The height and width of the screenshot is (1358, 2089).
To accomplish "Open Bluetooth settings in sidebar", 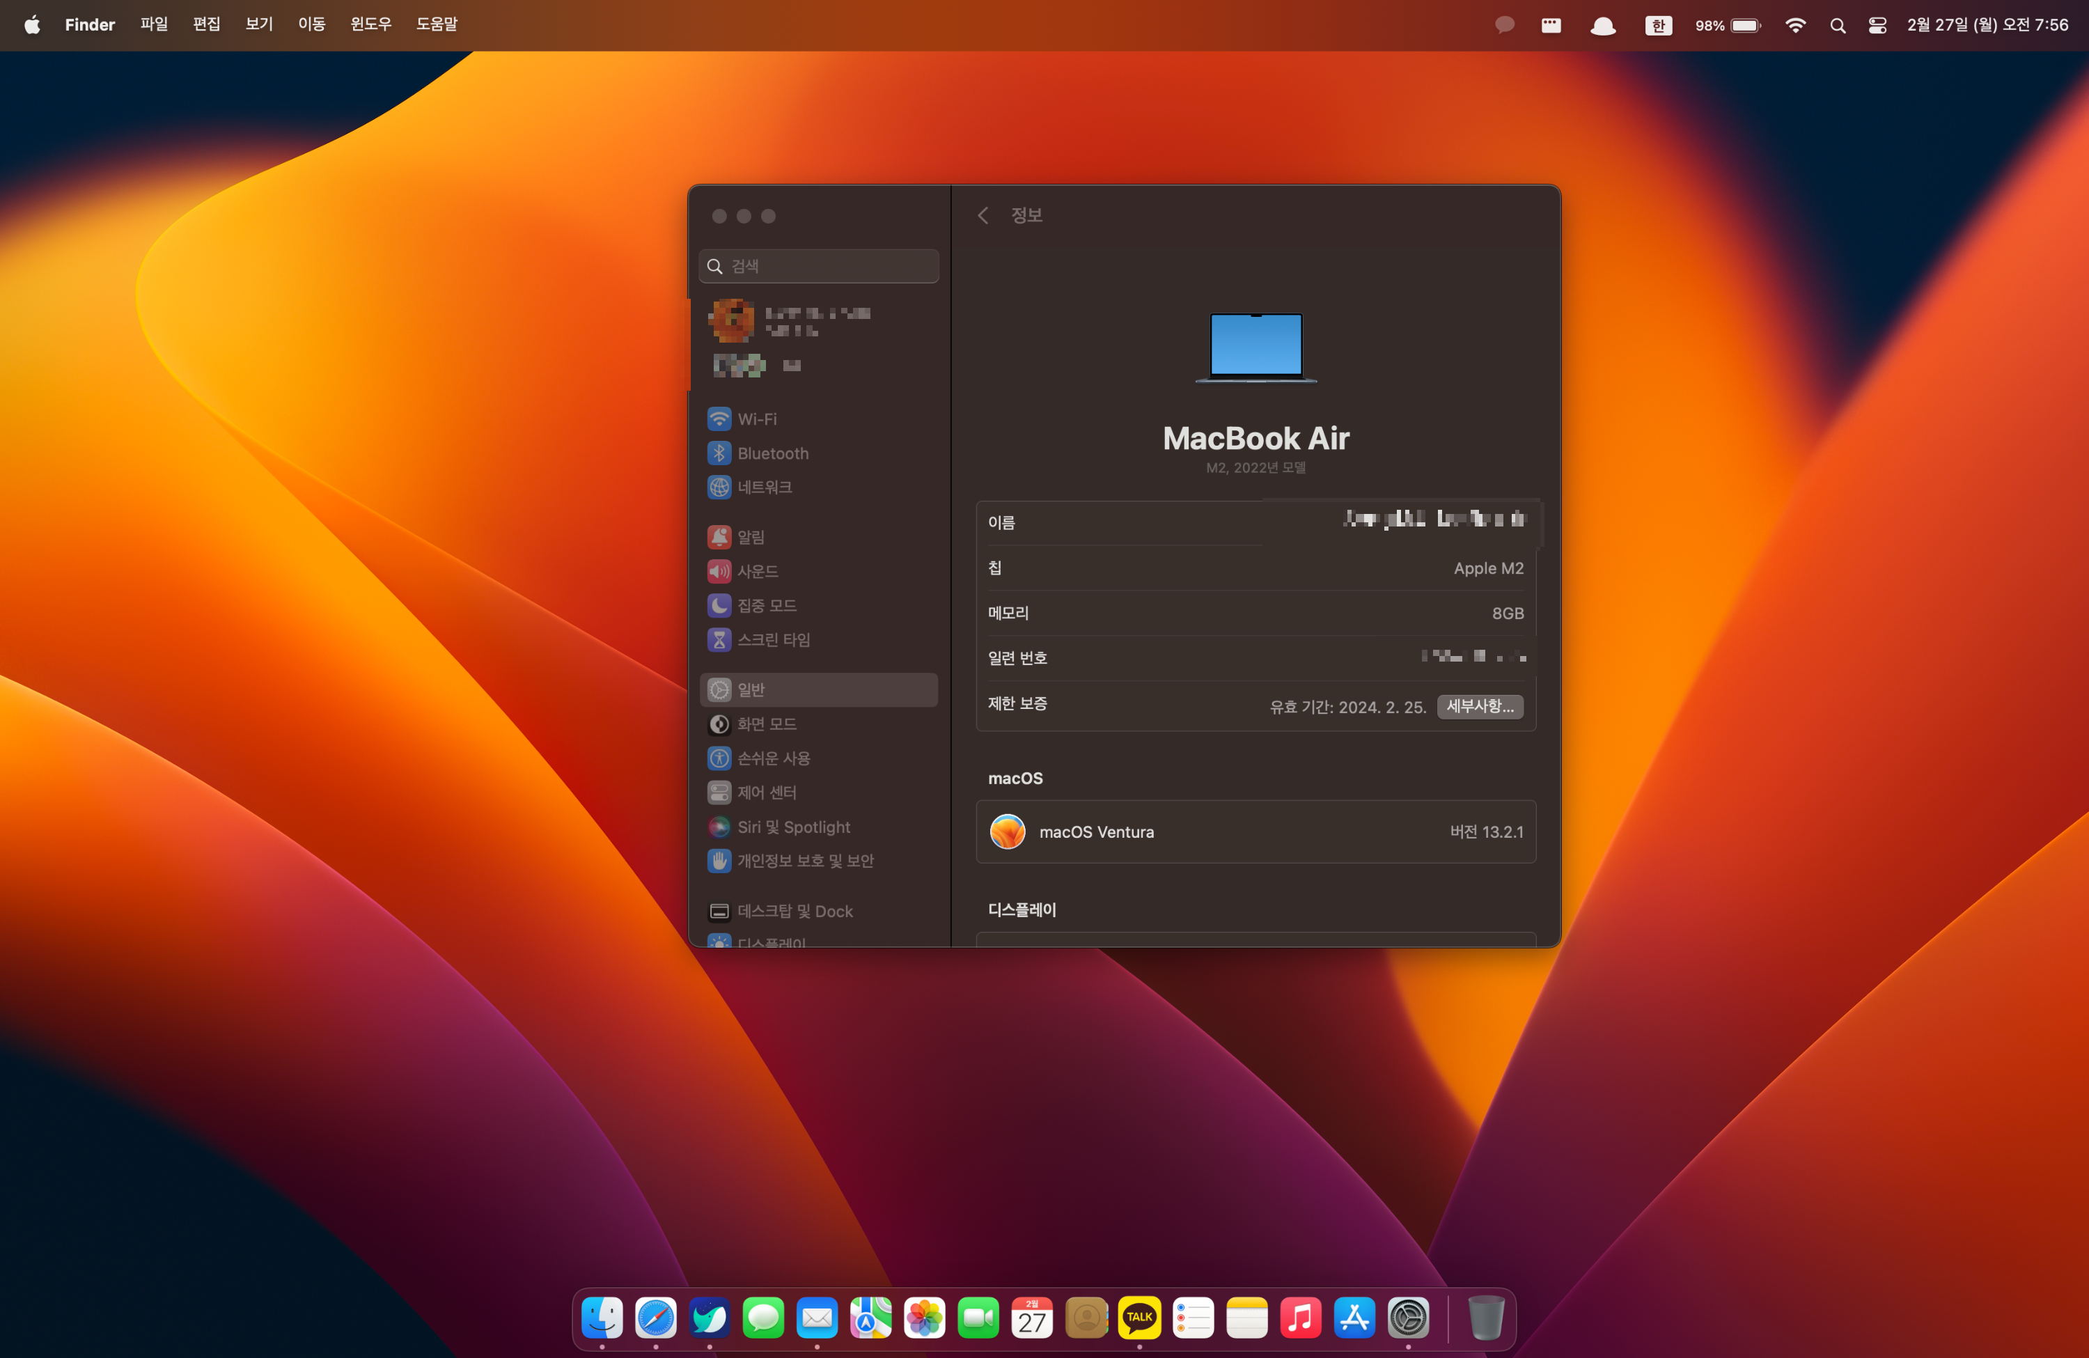I will (772, 453).
